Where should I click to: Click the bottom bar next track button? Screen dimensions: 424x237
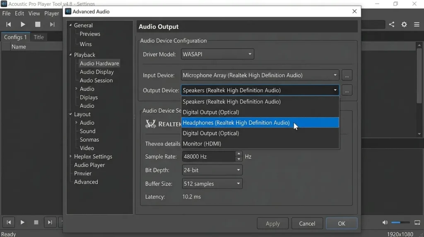50,222
